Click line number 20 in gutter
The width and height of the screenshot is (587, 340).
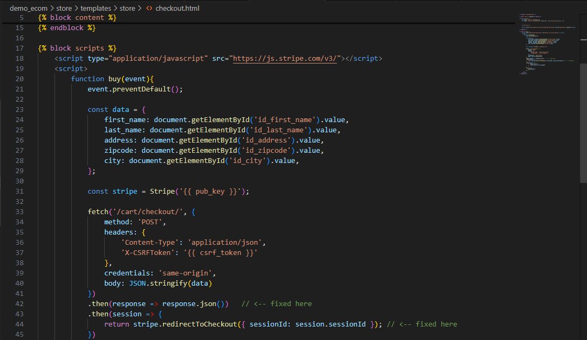pos(19,79)
